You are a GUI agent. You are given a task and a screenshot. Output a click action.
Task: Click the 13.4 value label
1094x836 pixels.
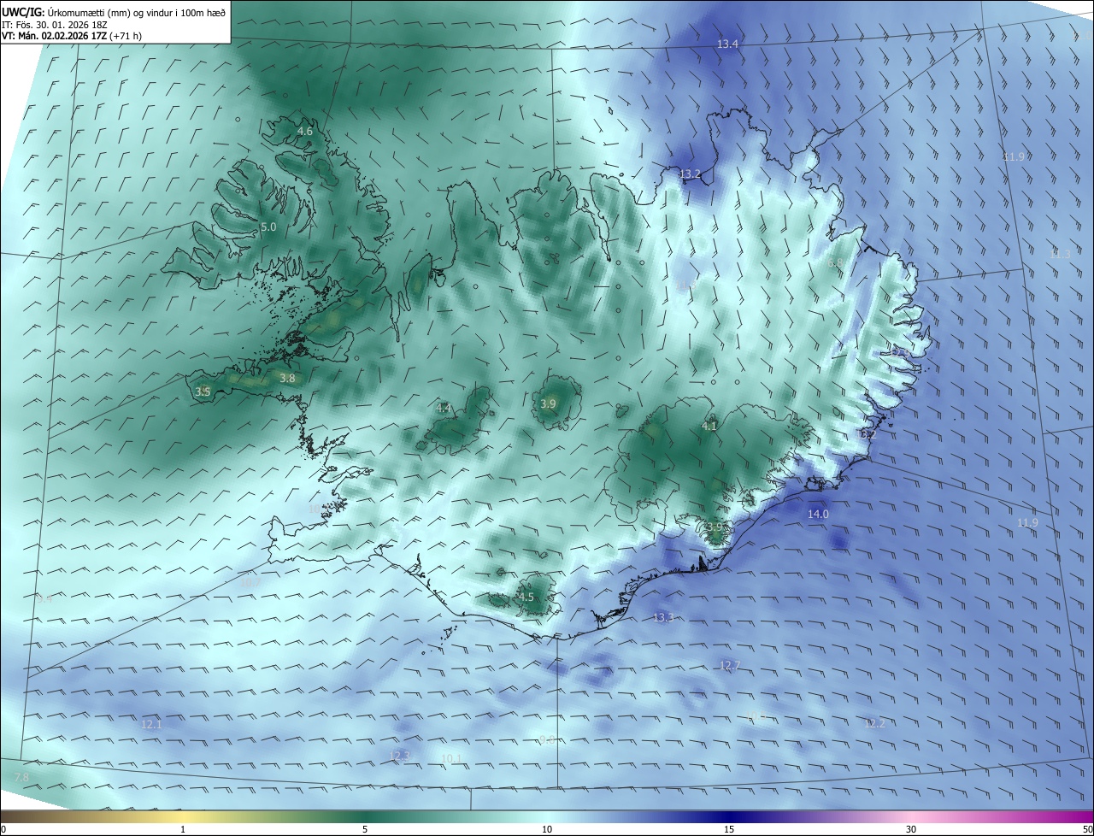[x=727, y=44]
